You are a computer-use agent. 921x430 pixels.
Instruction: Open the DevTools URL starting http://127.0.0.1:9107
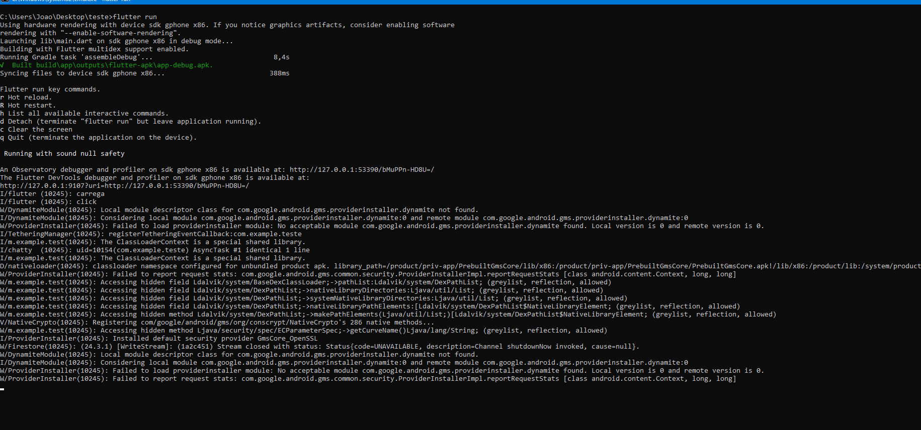125,185
